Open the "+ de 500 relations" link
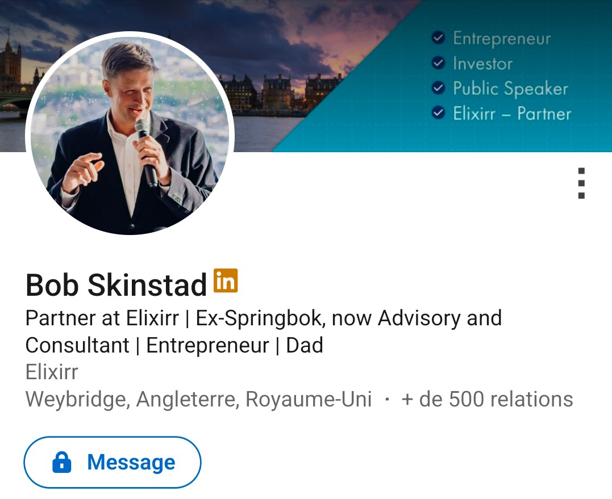The height and width of the screenshot is (499, 612). point(487,399)
